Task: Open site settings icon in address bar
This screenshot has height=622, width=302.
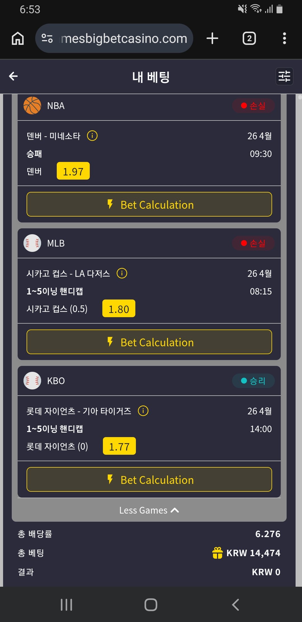Action: (47, 38)
